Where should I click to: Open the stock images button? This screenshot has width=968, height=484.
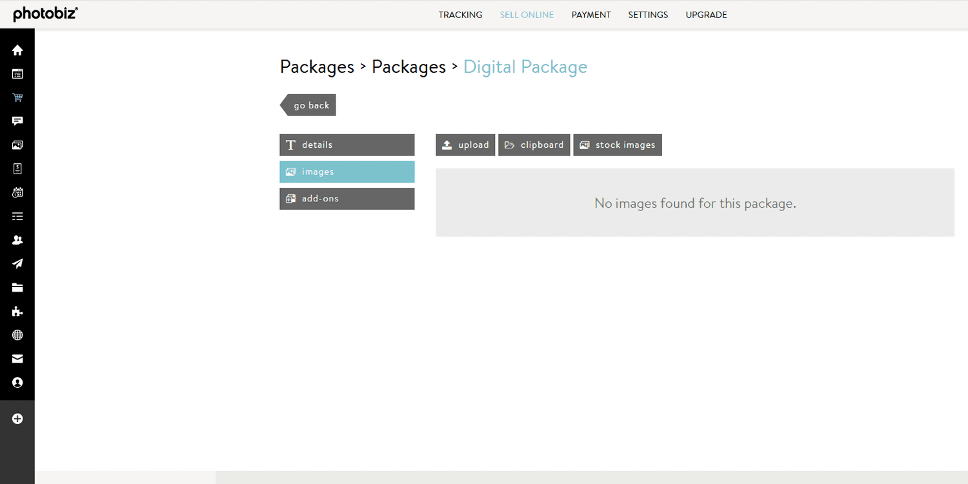[x=617, y=145]
